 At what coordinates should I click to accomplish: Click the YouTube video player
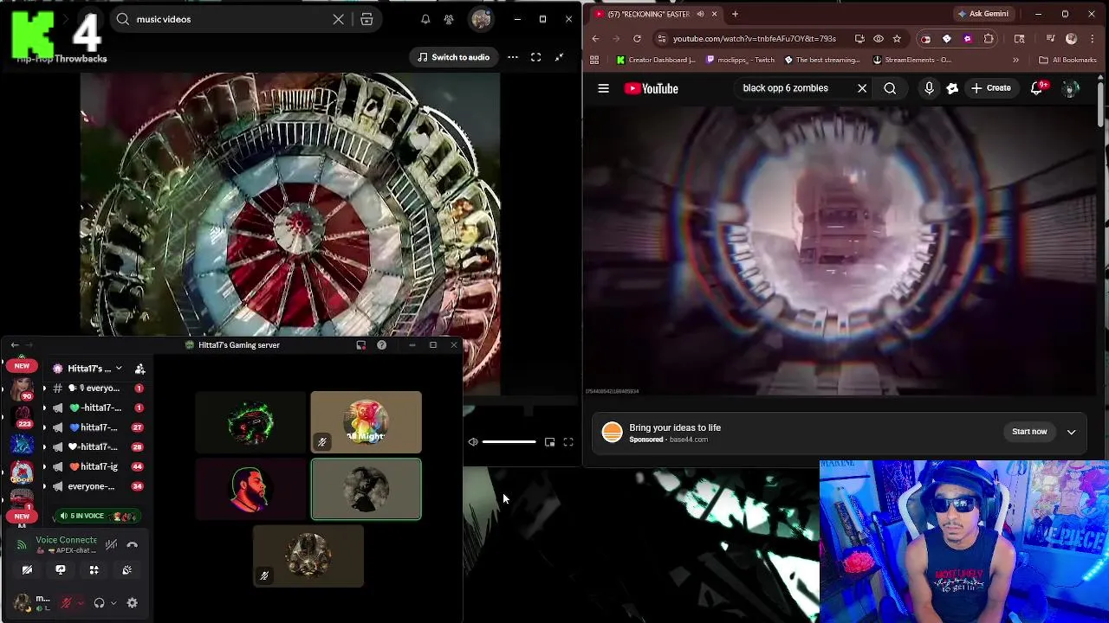tap(840, 251)
